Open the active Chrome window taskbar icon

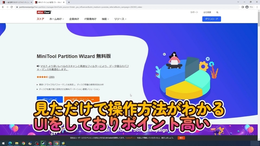click(x=57, y=143)
